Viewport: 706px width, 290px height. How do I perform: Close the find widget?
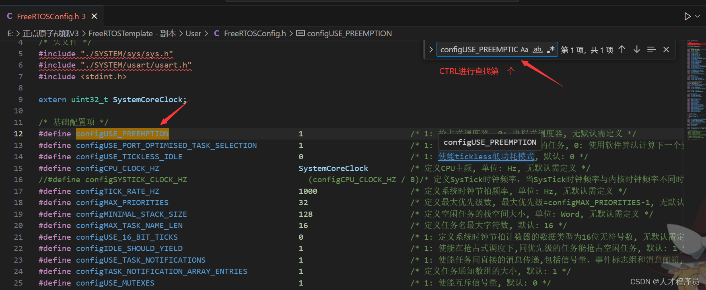tap(666, 49)
